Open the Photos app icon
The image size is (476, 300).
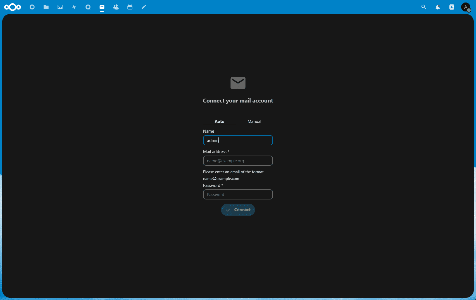pos(60,7)
